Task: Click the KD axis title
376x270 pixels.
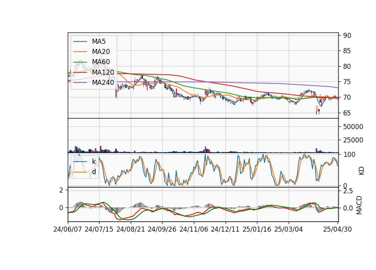Action: coord(362,171)
